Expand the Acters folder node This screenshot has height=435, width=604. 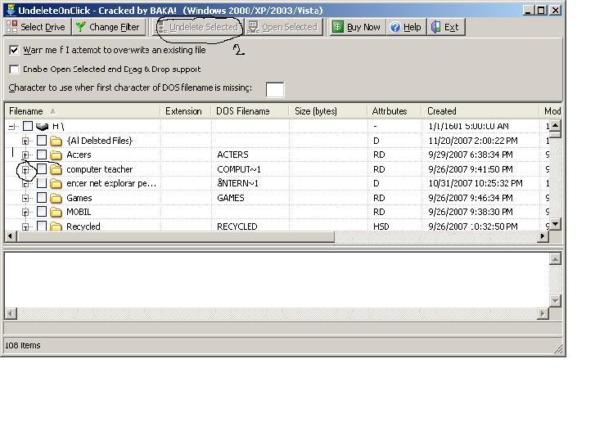[x=26, y=155]
